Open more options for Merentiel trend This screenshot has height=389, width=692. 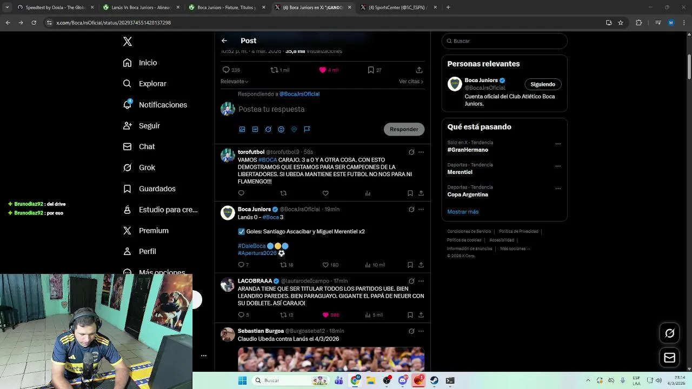point(558,166)
